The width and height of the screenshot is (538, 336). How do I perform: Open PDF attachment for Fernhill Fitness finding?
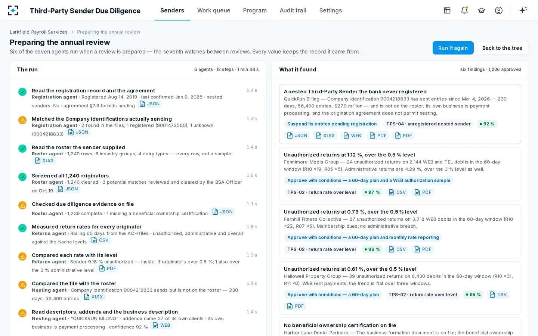coord(423,249)
